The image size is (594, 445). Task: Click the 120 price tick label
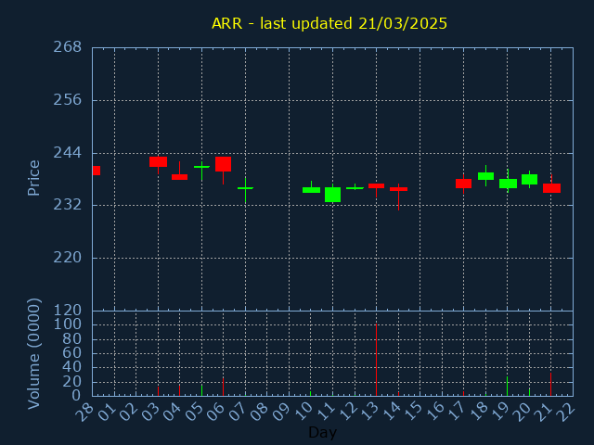click(x=68, y=311)
